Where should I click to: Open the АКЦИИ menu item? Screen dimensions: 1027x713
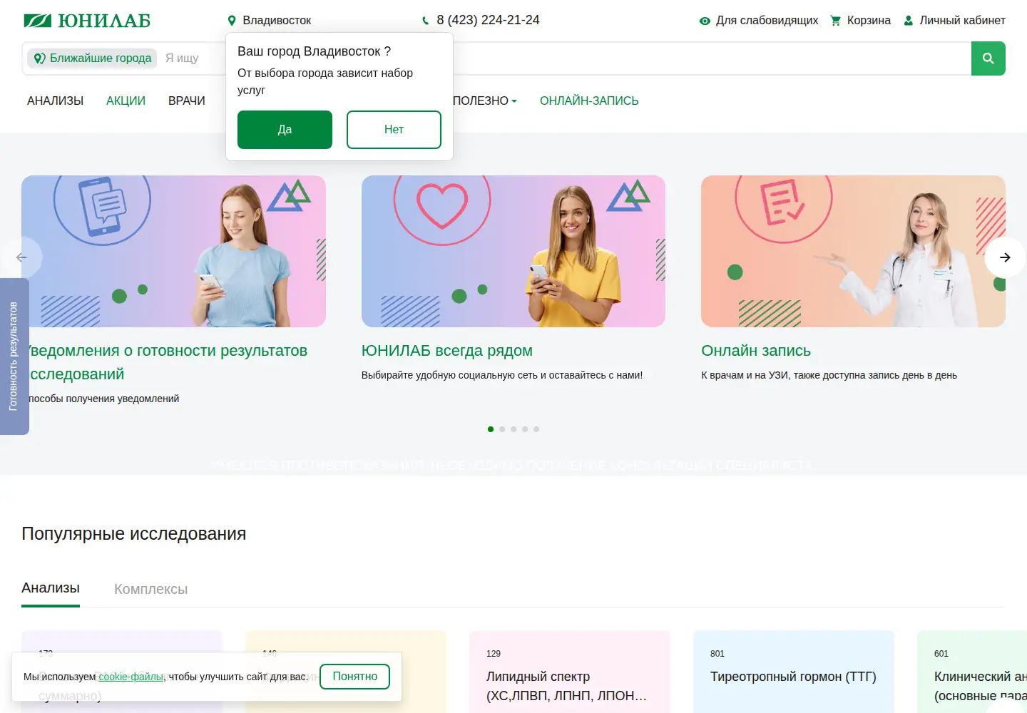tap(126, 101)
